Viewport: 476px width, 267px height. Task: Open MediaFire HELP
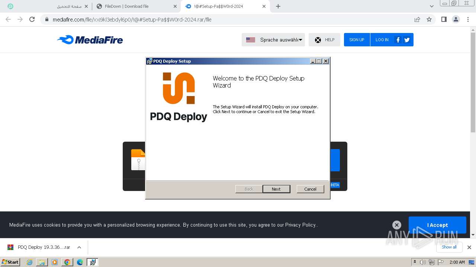click(324, 40)
